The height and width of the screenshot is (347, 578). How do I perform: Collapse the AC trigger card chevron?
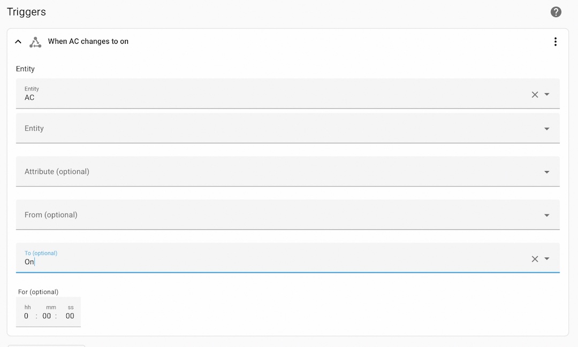pos(18,42)
